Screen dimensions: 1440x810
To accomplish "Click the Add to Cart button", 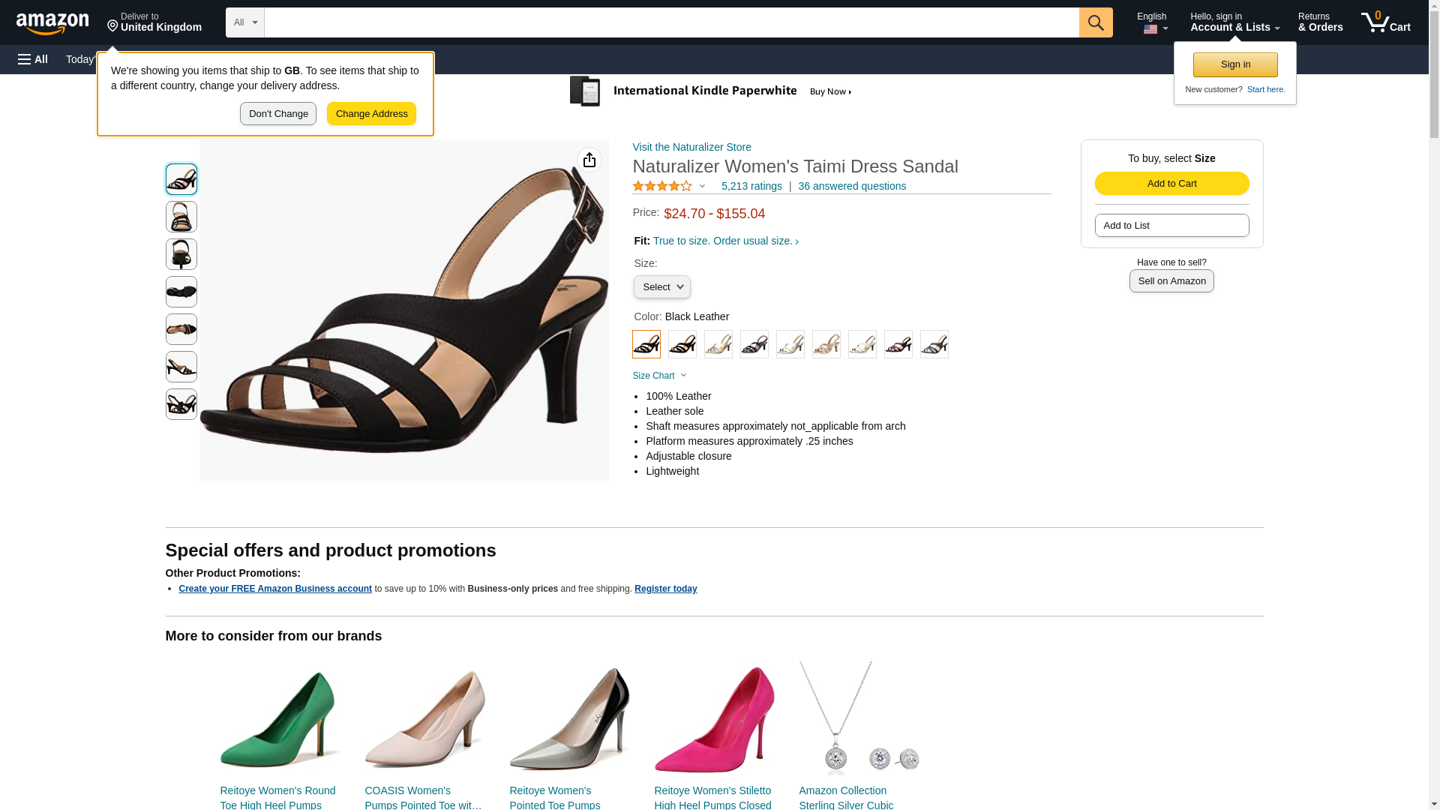I will click(1171, 184).
